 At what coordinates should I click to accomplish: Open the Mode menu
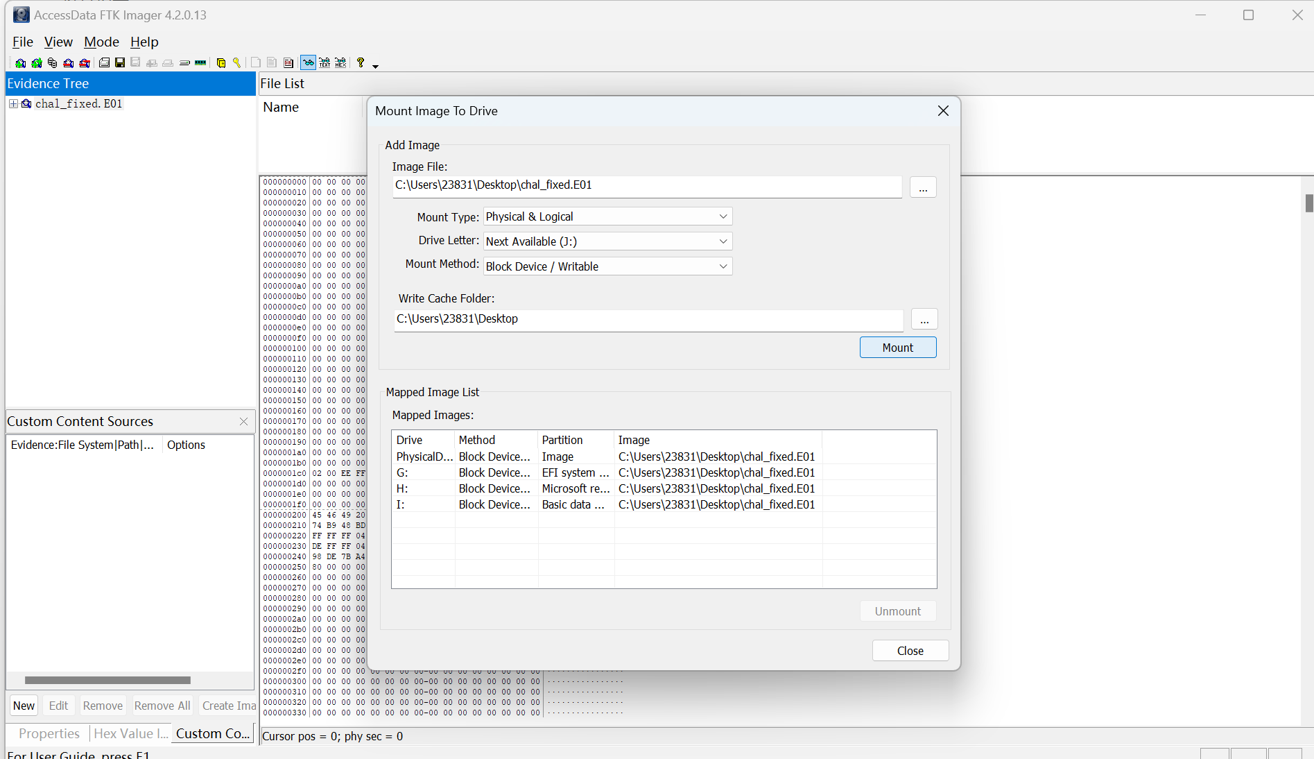[x=101, y=42]
